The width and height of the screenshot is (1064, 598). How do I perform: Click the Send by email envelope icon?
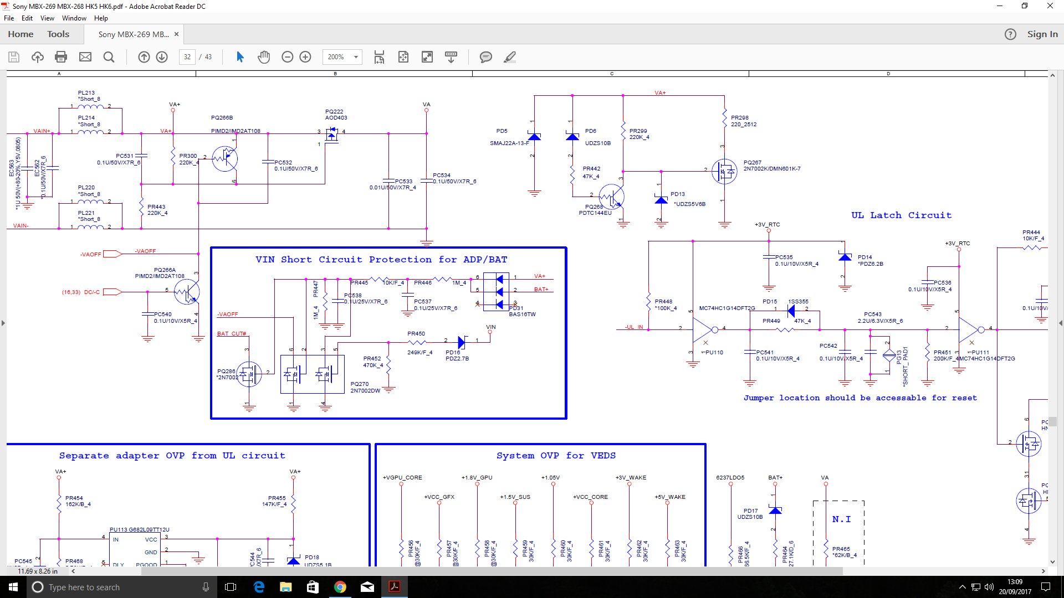click(85, 57)
